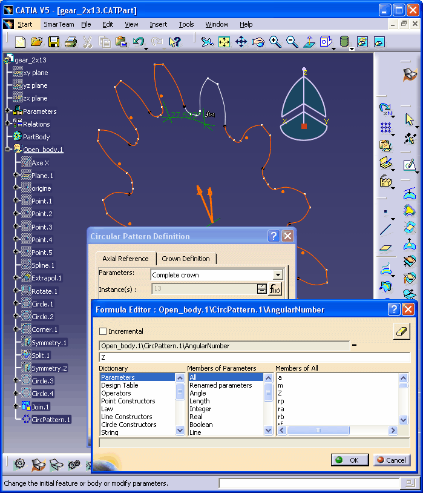The image size is (423, 493).
Task: Click Circular Pattern Definition help question button
Action: pyautogui.click(x=274, y=236)
